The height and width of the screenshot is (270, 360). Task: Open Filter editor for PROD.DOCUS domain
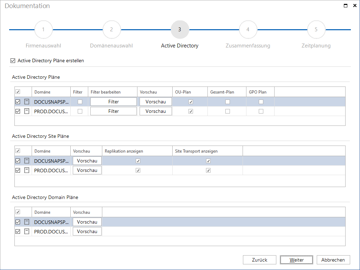click(x=114, y=111)
